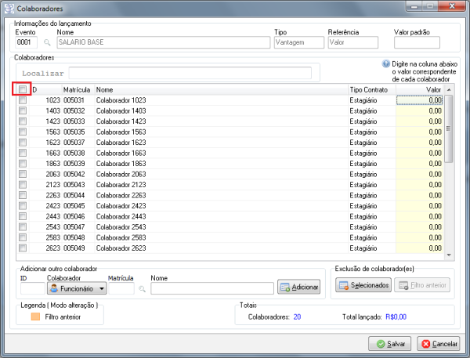The height and width of the screenshot is (358, 470).
Task: Click the magnifier icon next to Matrícula field
Action: [x=143, y=288]
